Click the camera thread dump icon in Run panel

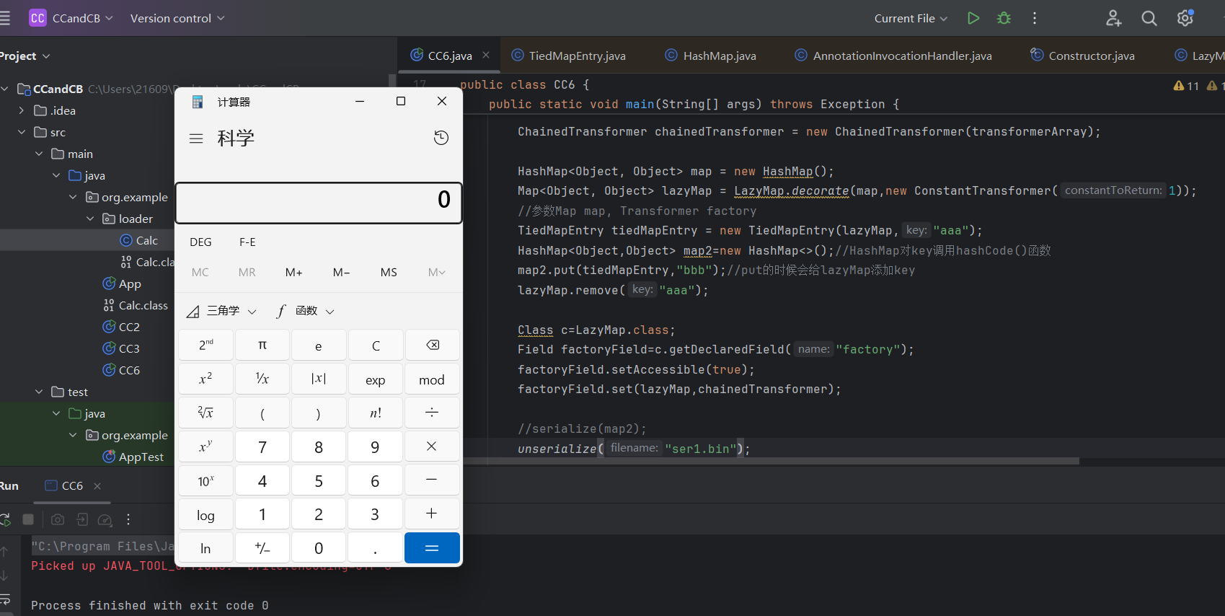tap(58, 519)
